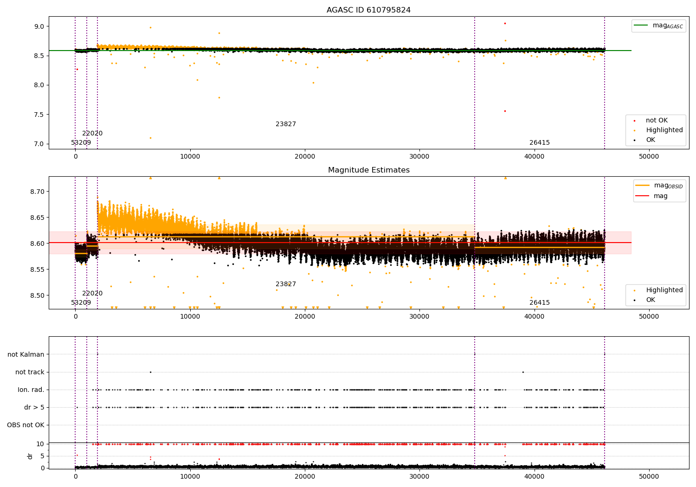This screenshot has width=696, height=487.
Task: Click the 'not Kalman' axis label
Action: tap(26, 355)
